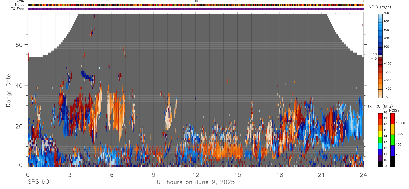409x189 pixels.
Task: Click the −300 label on velocity scale
Action: point(388,80)
